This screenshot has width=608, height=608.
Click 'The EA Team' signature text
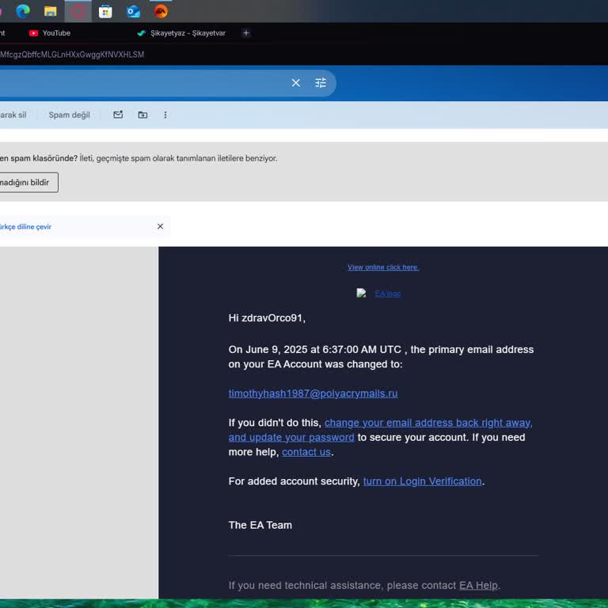[x=260, y=526]
